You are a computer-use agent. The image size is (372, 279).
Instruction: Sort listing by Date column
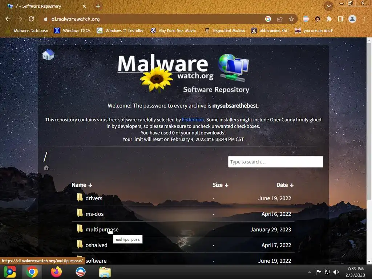click(285, 185)
